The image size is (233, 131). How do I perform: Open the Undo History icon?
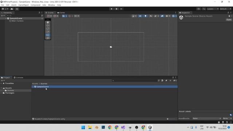[x=198, y=9]
